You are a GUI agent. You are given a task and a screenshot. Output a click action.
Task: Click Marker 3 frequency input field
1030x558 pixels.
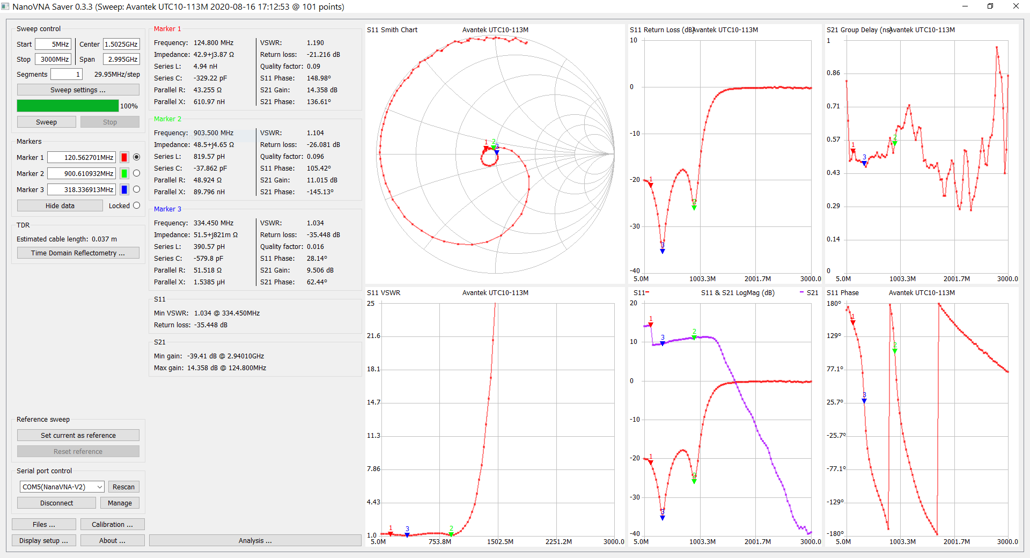[82, 189]
